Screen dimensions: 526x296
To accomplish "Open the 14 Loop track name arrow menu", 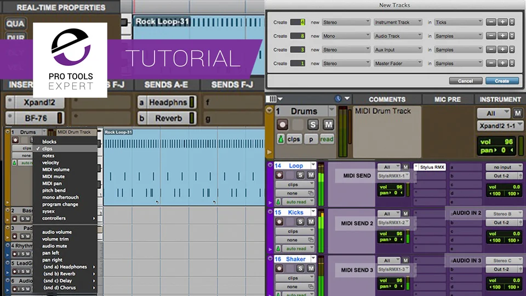I will tap(313, 165).
